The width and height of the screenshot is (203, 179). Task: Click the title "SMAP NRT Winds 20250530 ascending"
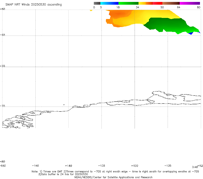33,5
